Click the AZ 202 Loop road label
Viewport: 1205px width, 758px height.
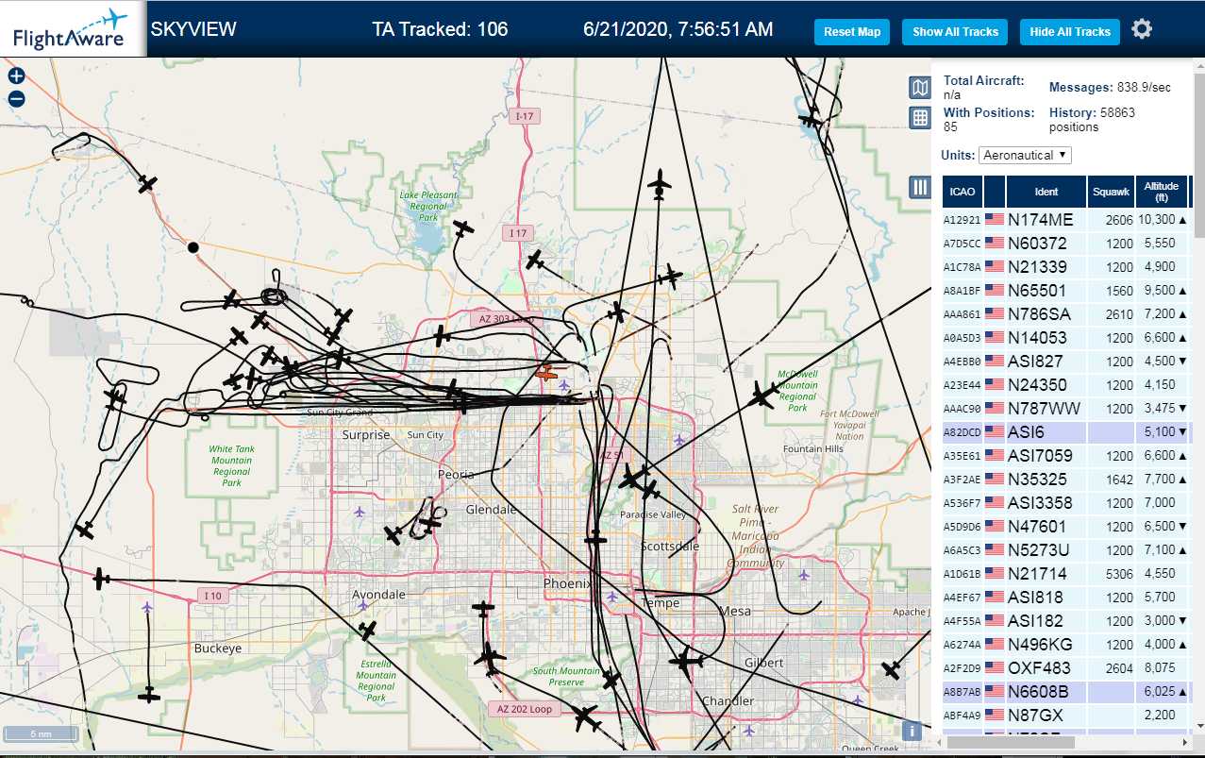pyautogui.click(x=524, y=709)
